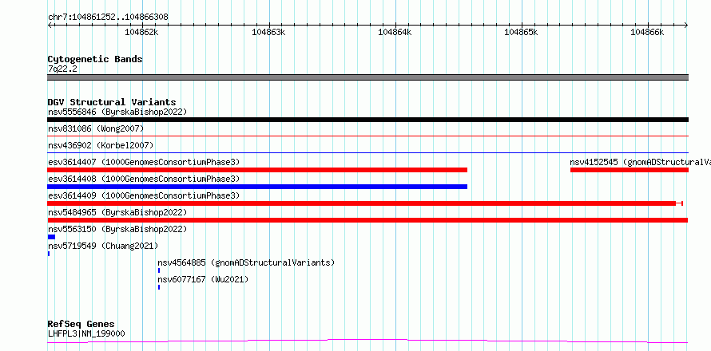Screen dimensions: 711x351
Task: Open variant label esv3614408 (1000GenomesConsortiumPhase3)
Action: click(144, 179)
